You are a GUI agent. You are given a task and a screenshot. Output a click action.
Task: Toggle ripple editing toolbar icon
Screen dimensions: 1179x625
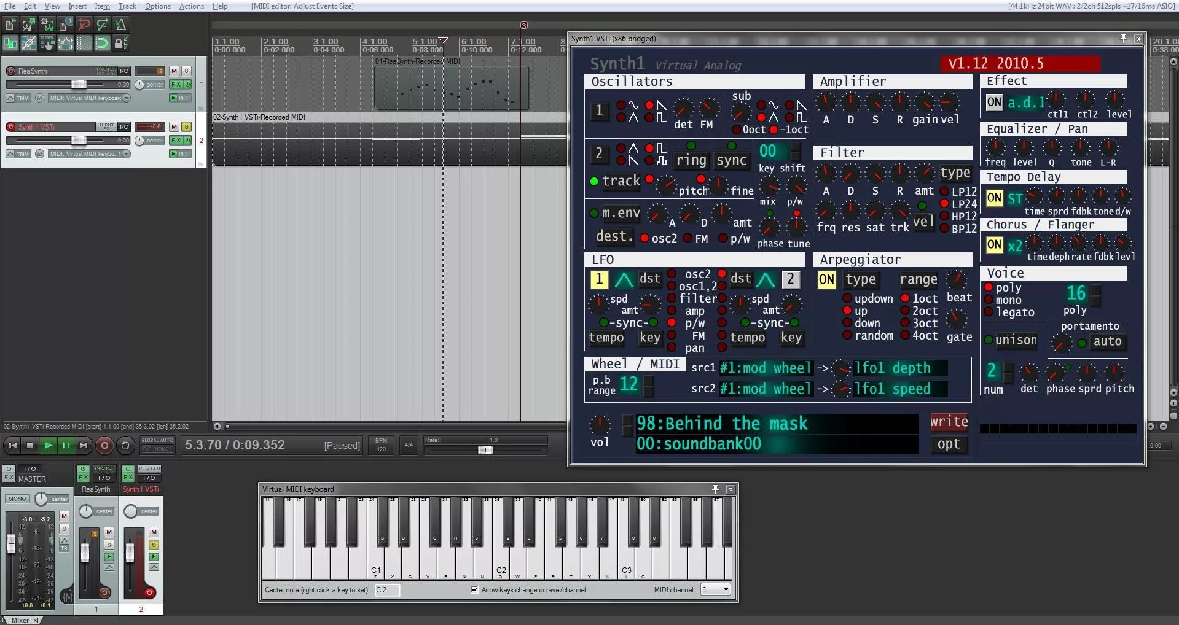(x=47, y=43)
